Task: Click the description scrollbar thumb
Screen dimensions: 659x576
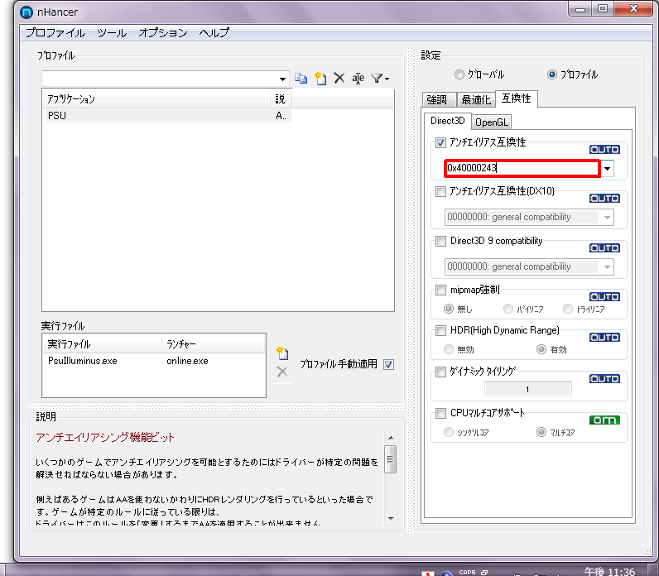Action: [391, 458]
